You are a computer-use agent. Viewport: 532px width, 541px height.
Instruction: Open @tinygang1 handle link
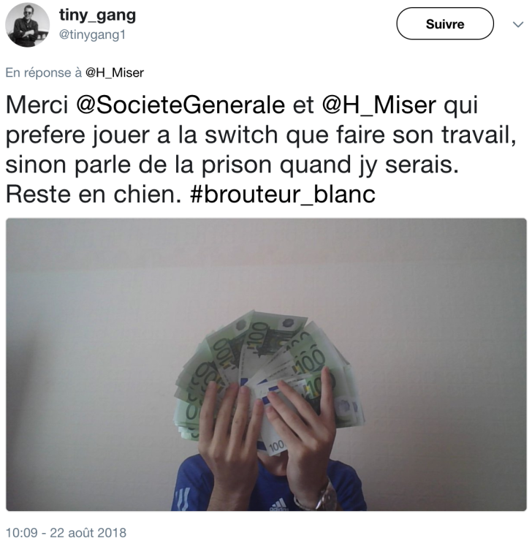coord(92,35)
